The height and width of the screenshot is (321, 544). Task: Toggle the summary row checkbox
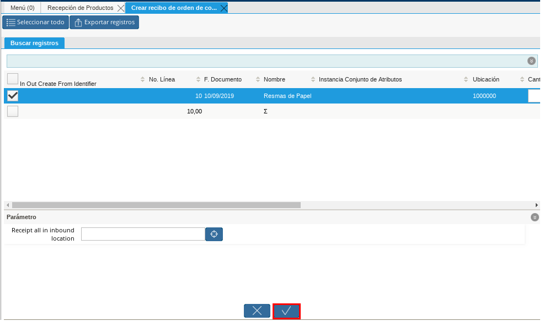click(x=13, y=111)
